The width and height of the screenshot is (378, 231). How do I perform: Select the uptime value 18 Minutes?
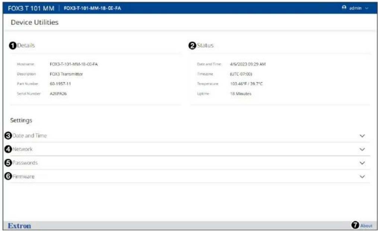coord(241,94)
